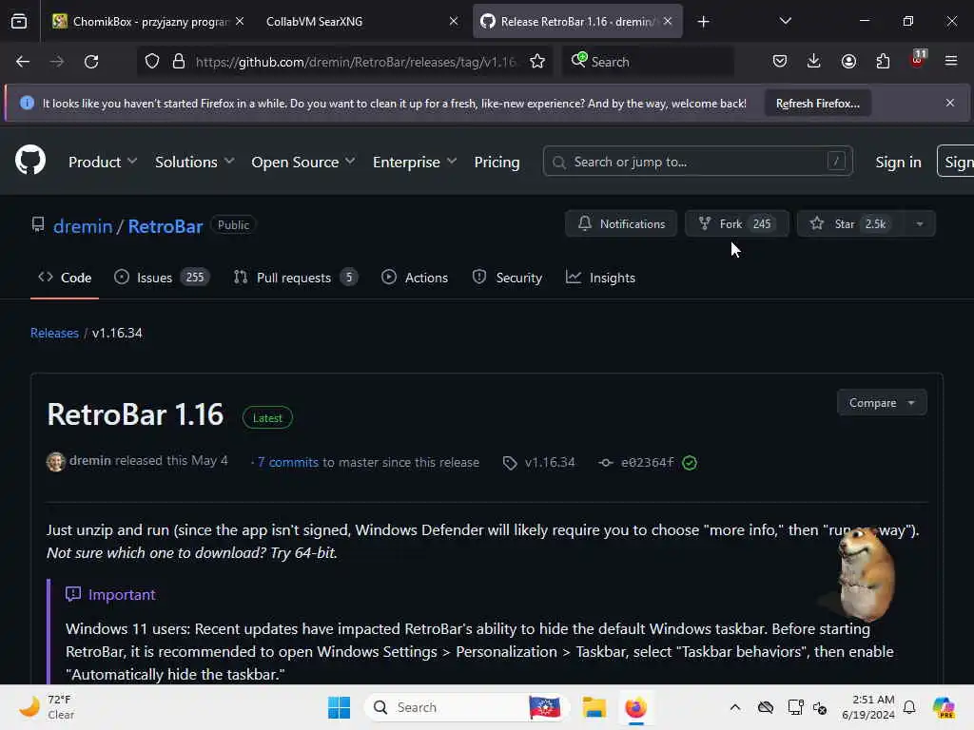
Task: Click the dremin avatar image
Action: (56, 461)
